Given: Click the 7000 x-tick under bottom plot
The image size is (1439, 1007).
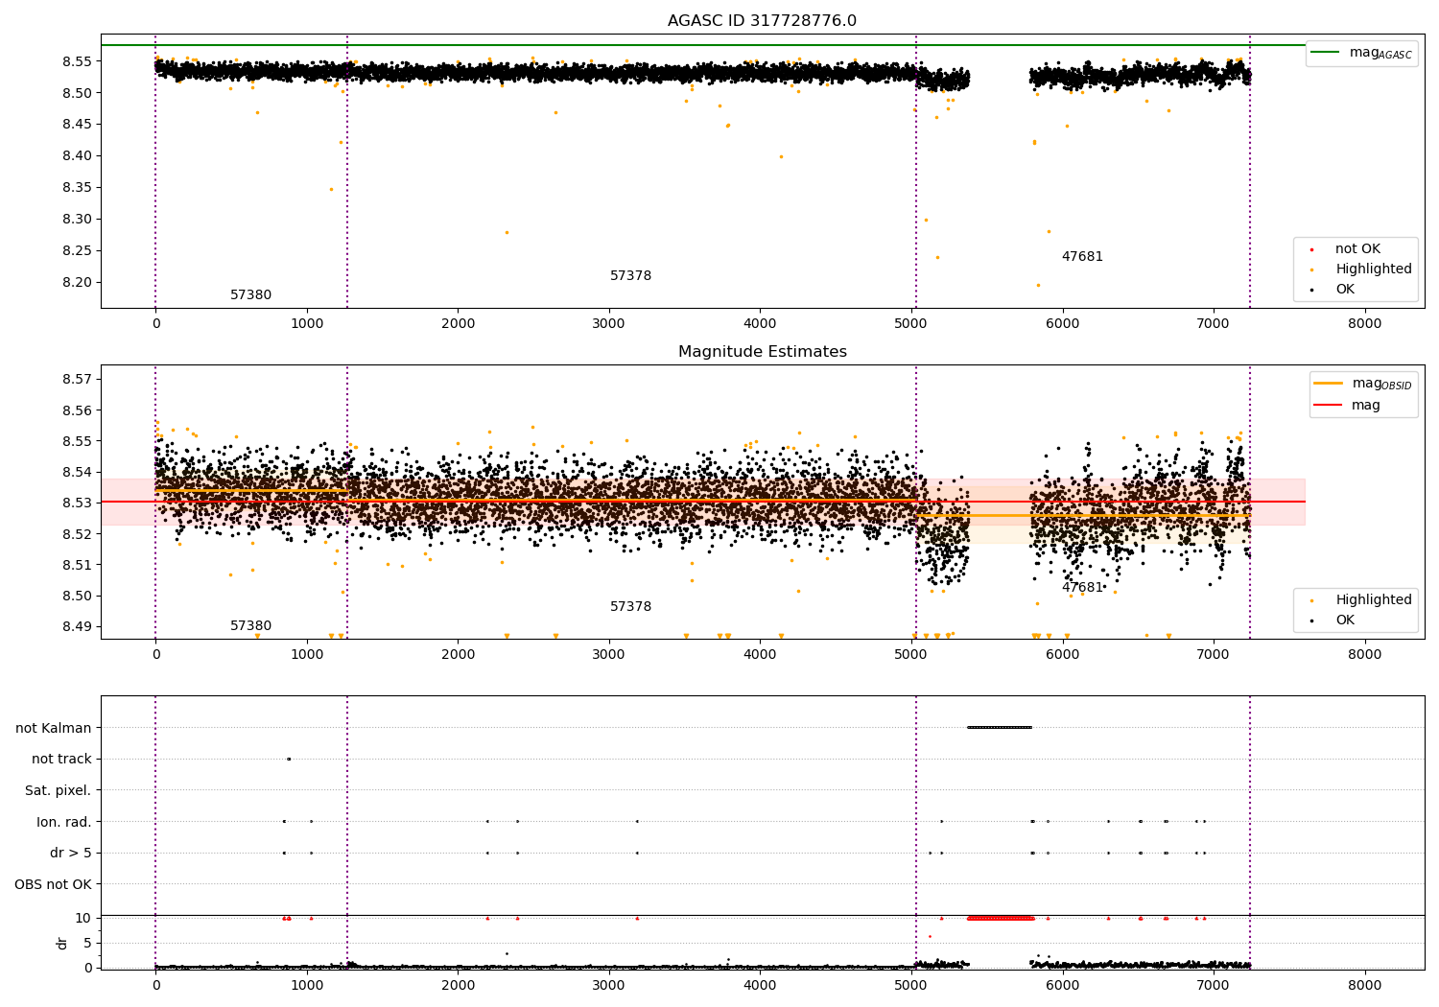Looking at the screenshot, I should tap(1214, 985).
